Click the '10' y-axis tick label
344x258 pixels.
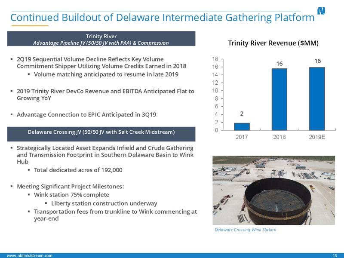pyautogui.click(x=215, y=91)
